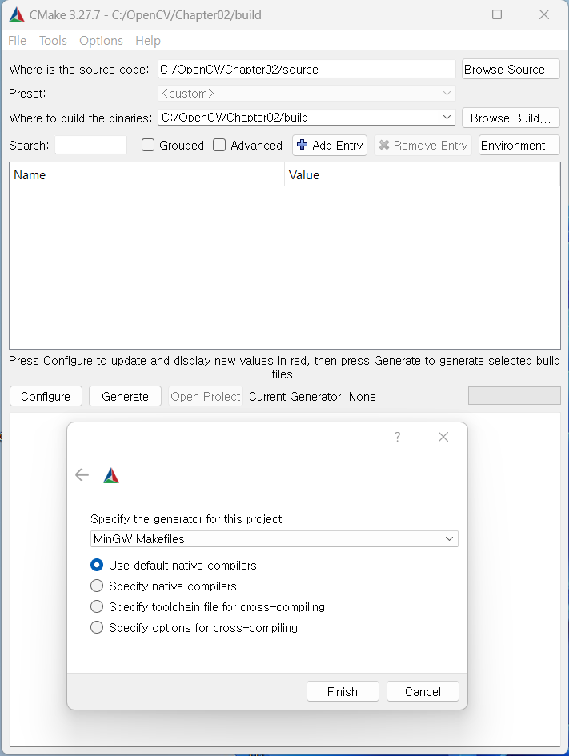This screenshot has width=569, height=756.
Task: Open the MinGW Makefiles generator dropdown
Action: click(x=274, y=538)
